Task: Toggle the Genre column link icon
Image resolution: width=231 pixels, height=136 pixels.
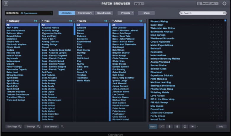Action: 106,21
